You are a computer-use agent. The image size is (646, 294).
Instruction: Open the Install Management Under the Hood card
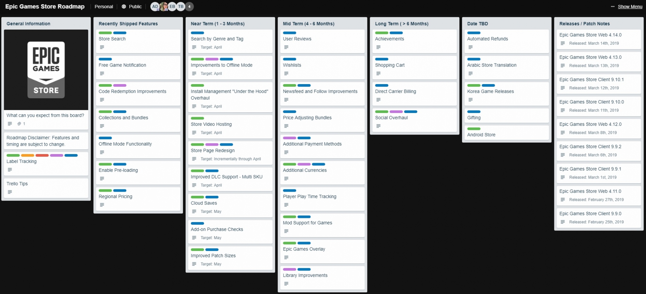tap(230, 97)
